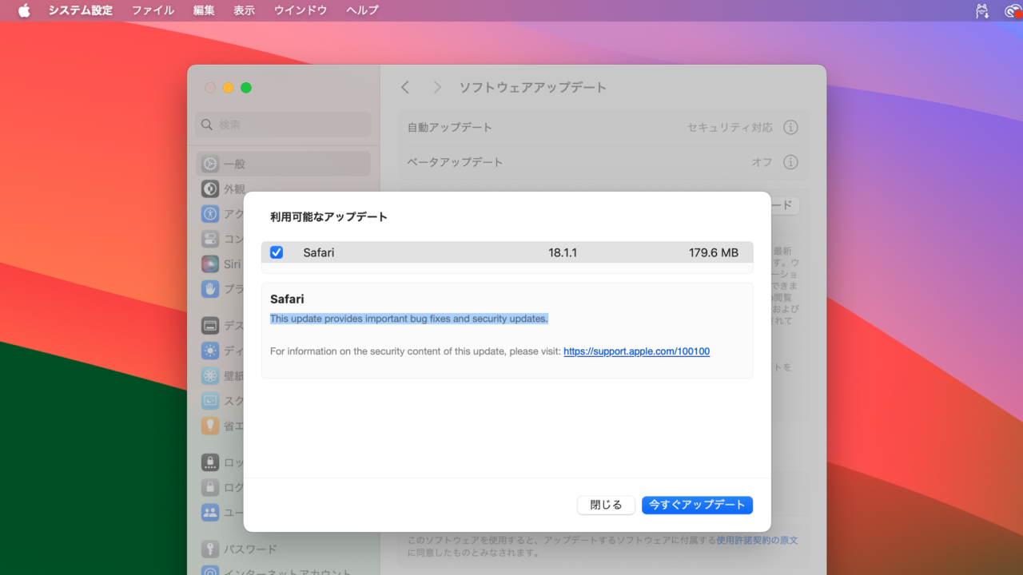Image resolution: width=1023 pixels, height=575 pixels.
Task: Uncheck the Safari update checkbox
Action: click(277, 252)
